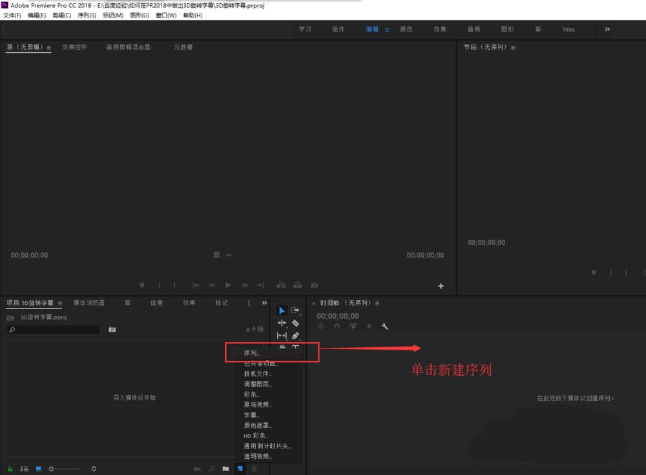This screenshot has width=646, height=475.
Task: Open the Source panel hamburger menu
Action: coord(48,46)
